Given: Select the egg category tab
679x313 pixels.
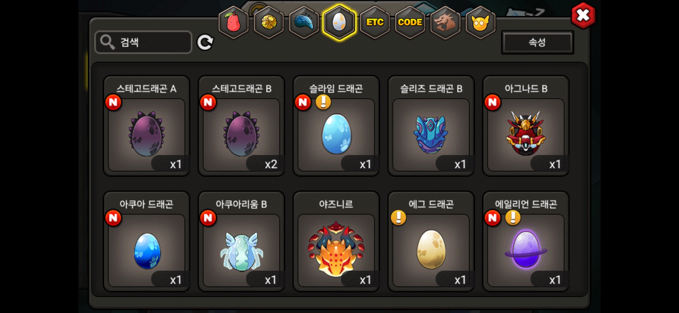Looking at the screenshot, I should point(339,22).
